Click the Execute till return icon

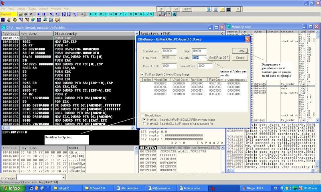[75, 14]
